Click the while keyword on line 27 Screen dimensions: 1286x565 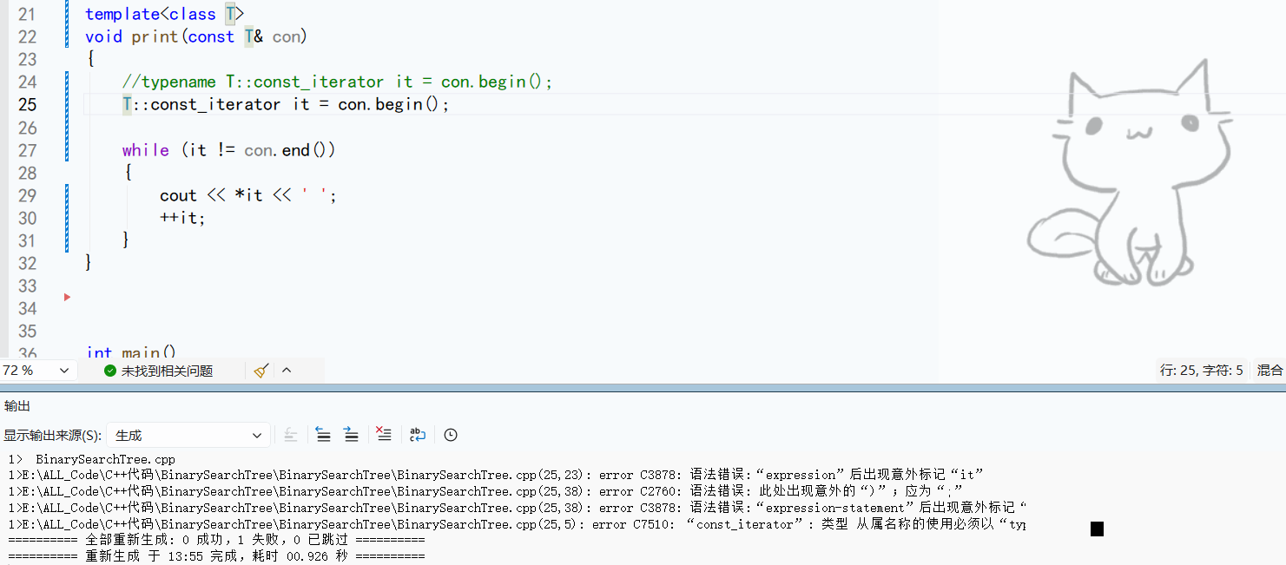(x=145, y=150)
